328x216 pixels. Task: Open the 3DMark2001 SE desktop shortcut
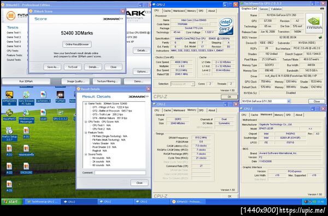coord(9,97)
